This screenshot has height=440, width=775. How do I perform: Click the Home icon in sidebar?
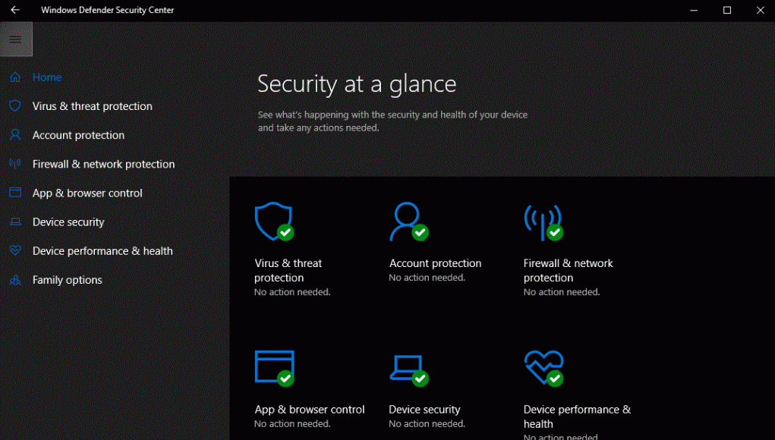click(15, 77)
